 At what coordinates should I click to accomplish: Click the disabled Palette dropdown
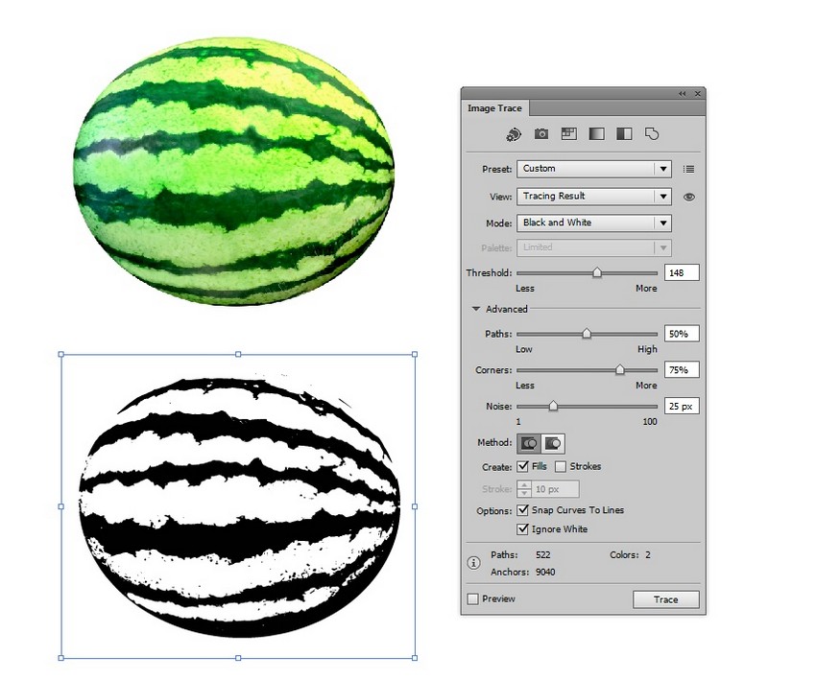click(594, 248)
